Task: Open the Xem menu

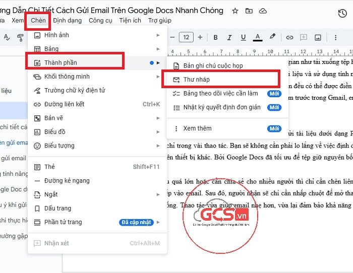Action: click(x=18, y=21)
